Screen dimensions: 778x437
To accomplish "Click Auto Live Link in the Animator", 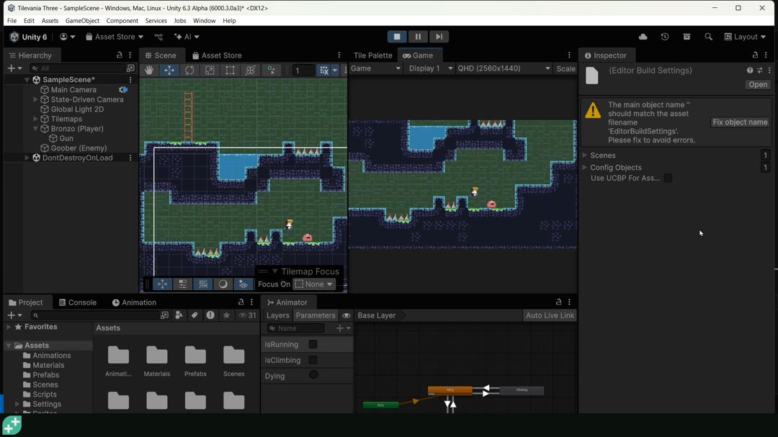I will click(x=550, y=315).
